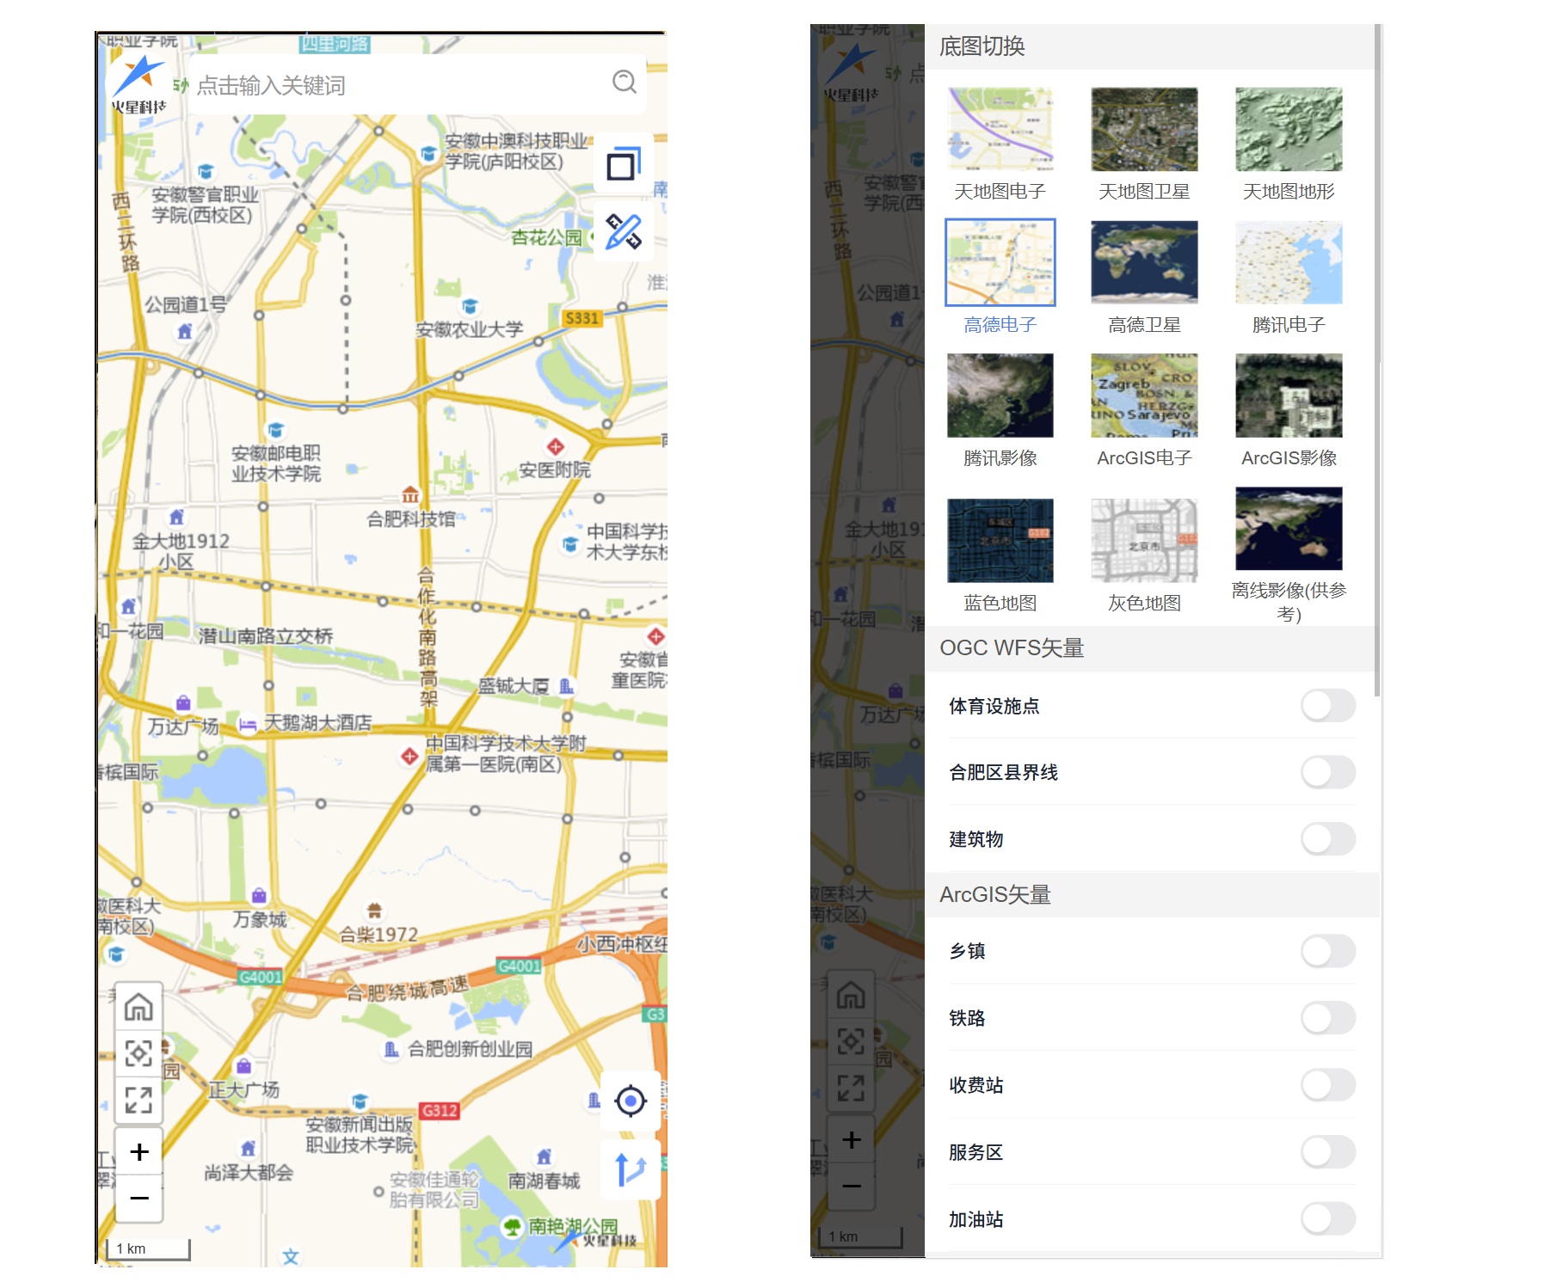Enable the 加油站 layer switch

point(1328,1219)
